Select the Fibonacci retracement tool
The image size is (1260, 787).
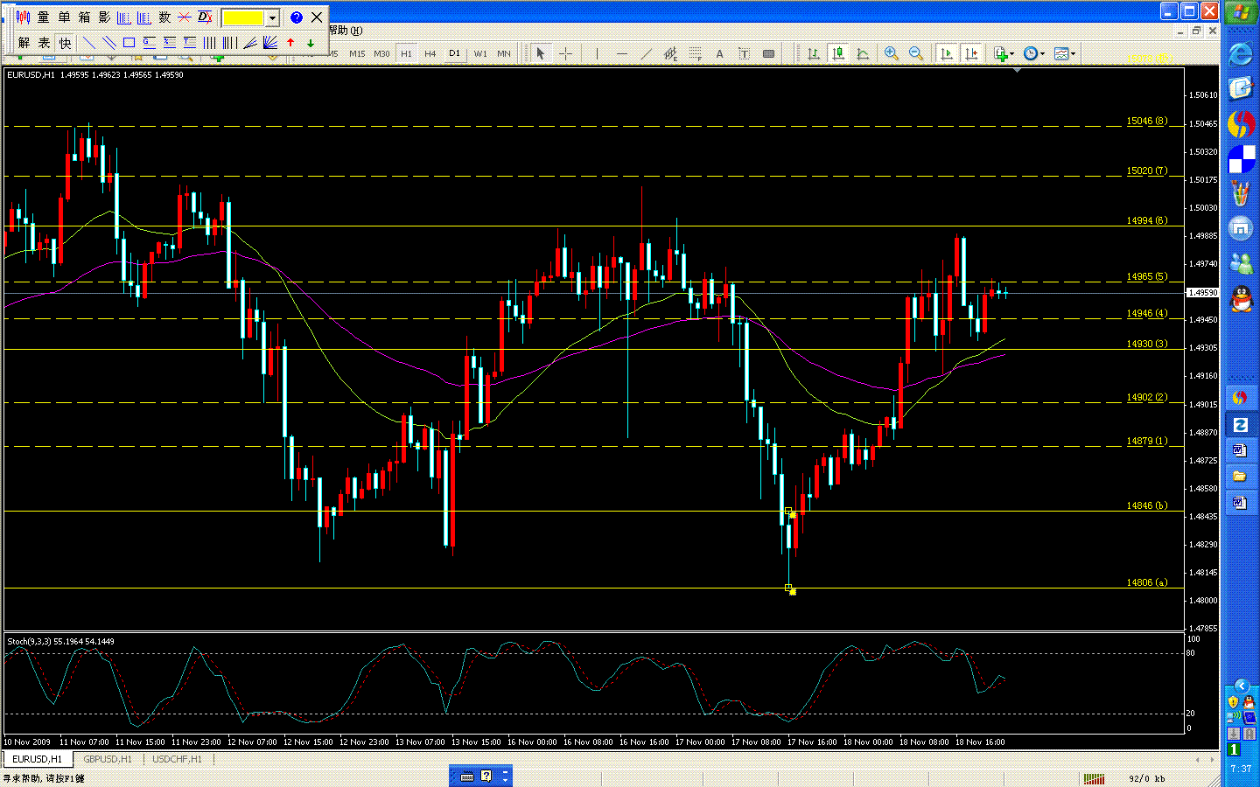coord(696,54)
